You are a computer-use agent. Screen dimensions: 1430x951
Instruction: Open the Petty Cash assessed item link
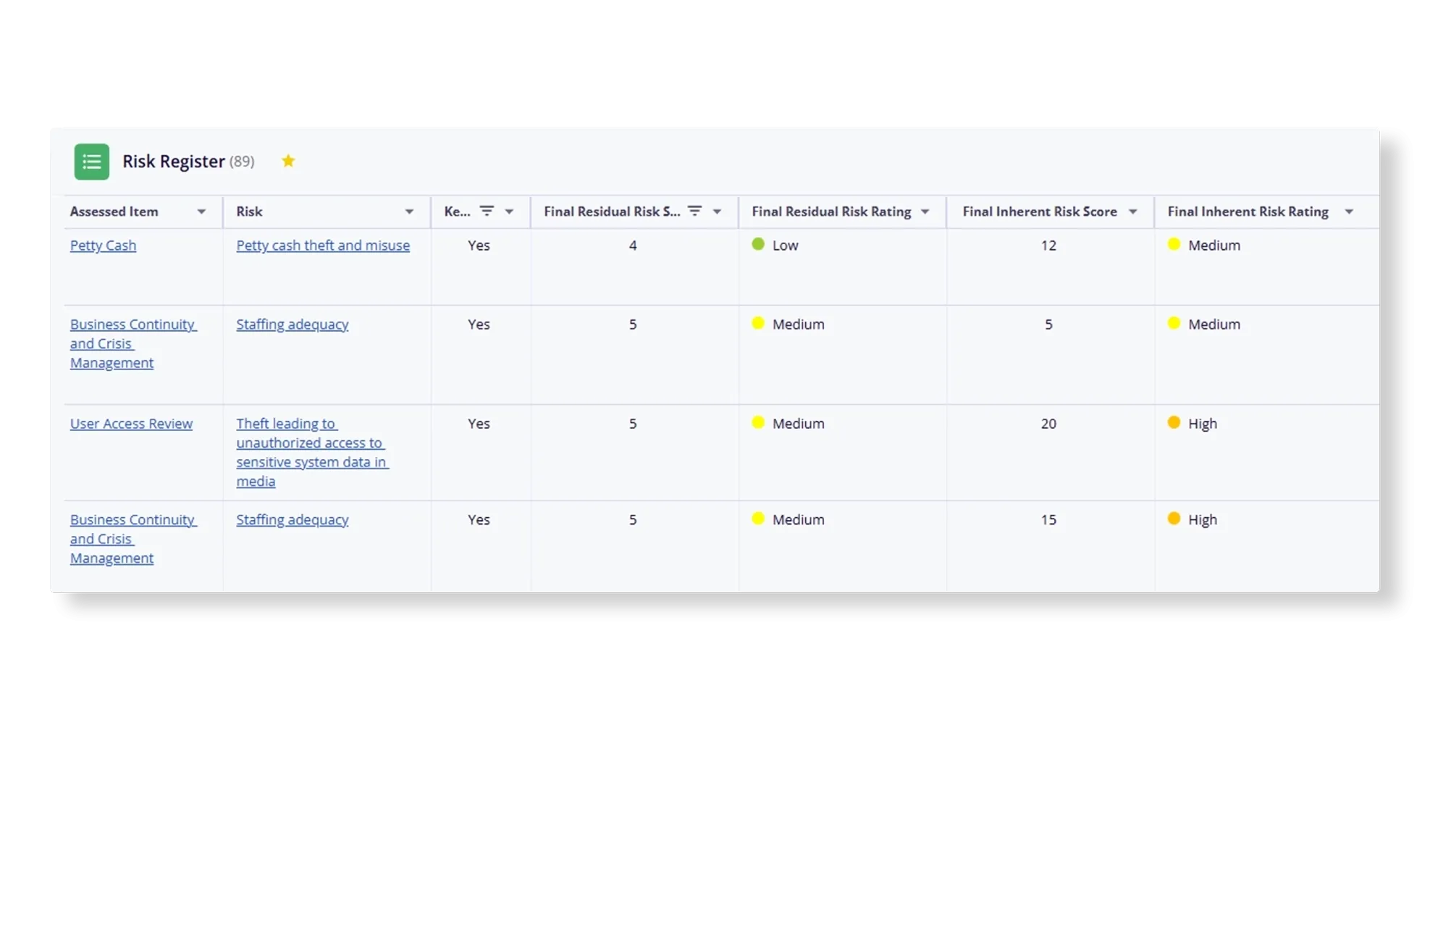tap(103, 246)
